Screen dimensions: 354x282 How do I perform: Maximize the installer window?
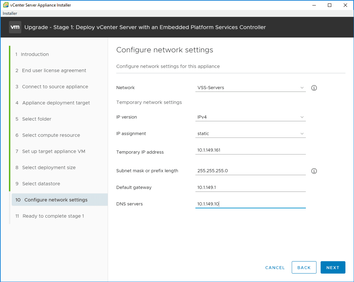tap(330, 5)
